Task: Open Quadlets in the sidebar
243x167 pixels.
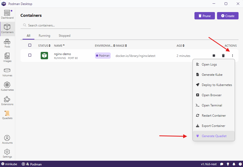Action: pos(7,115)
